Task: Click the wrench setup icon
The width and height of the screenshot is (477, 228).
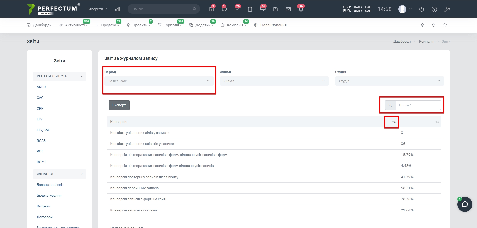Action: [447, 9]
